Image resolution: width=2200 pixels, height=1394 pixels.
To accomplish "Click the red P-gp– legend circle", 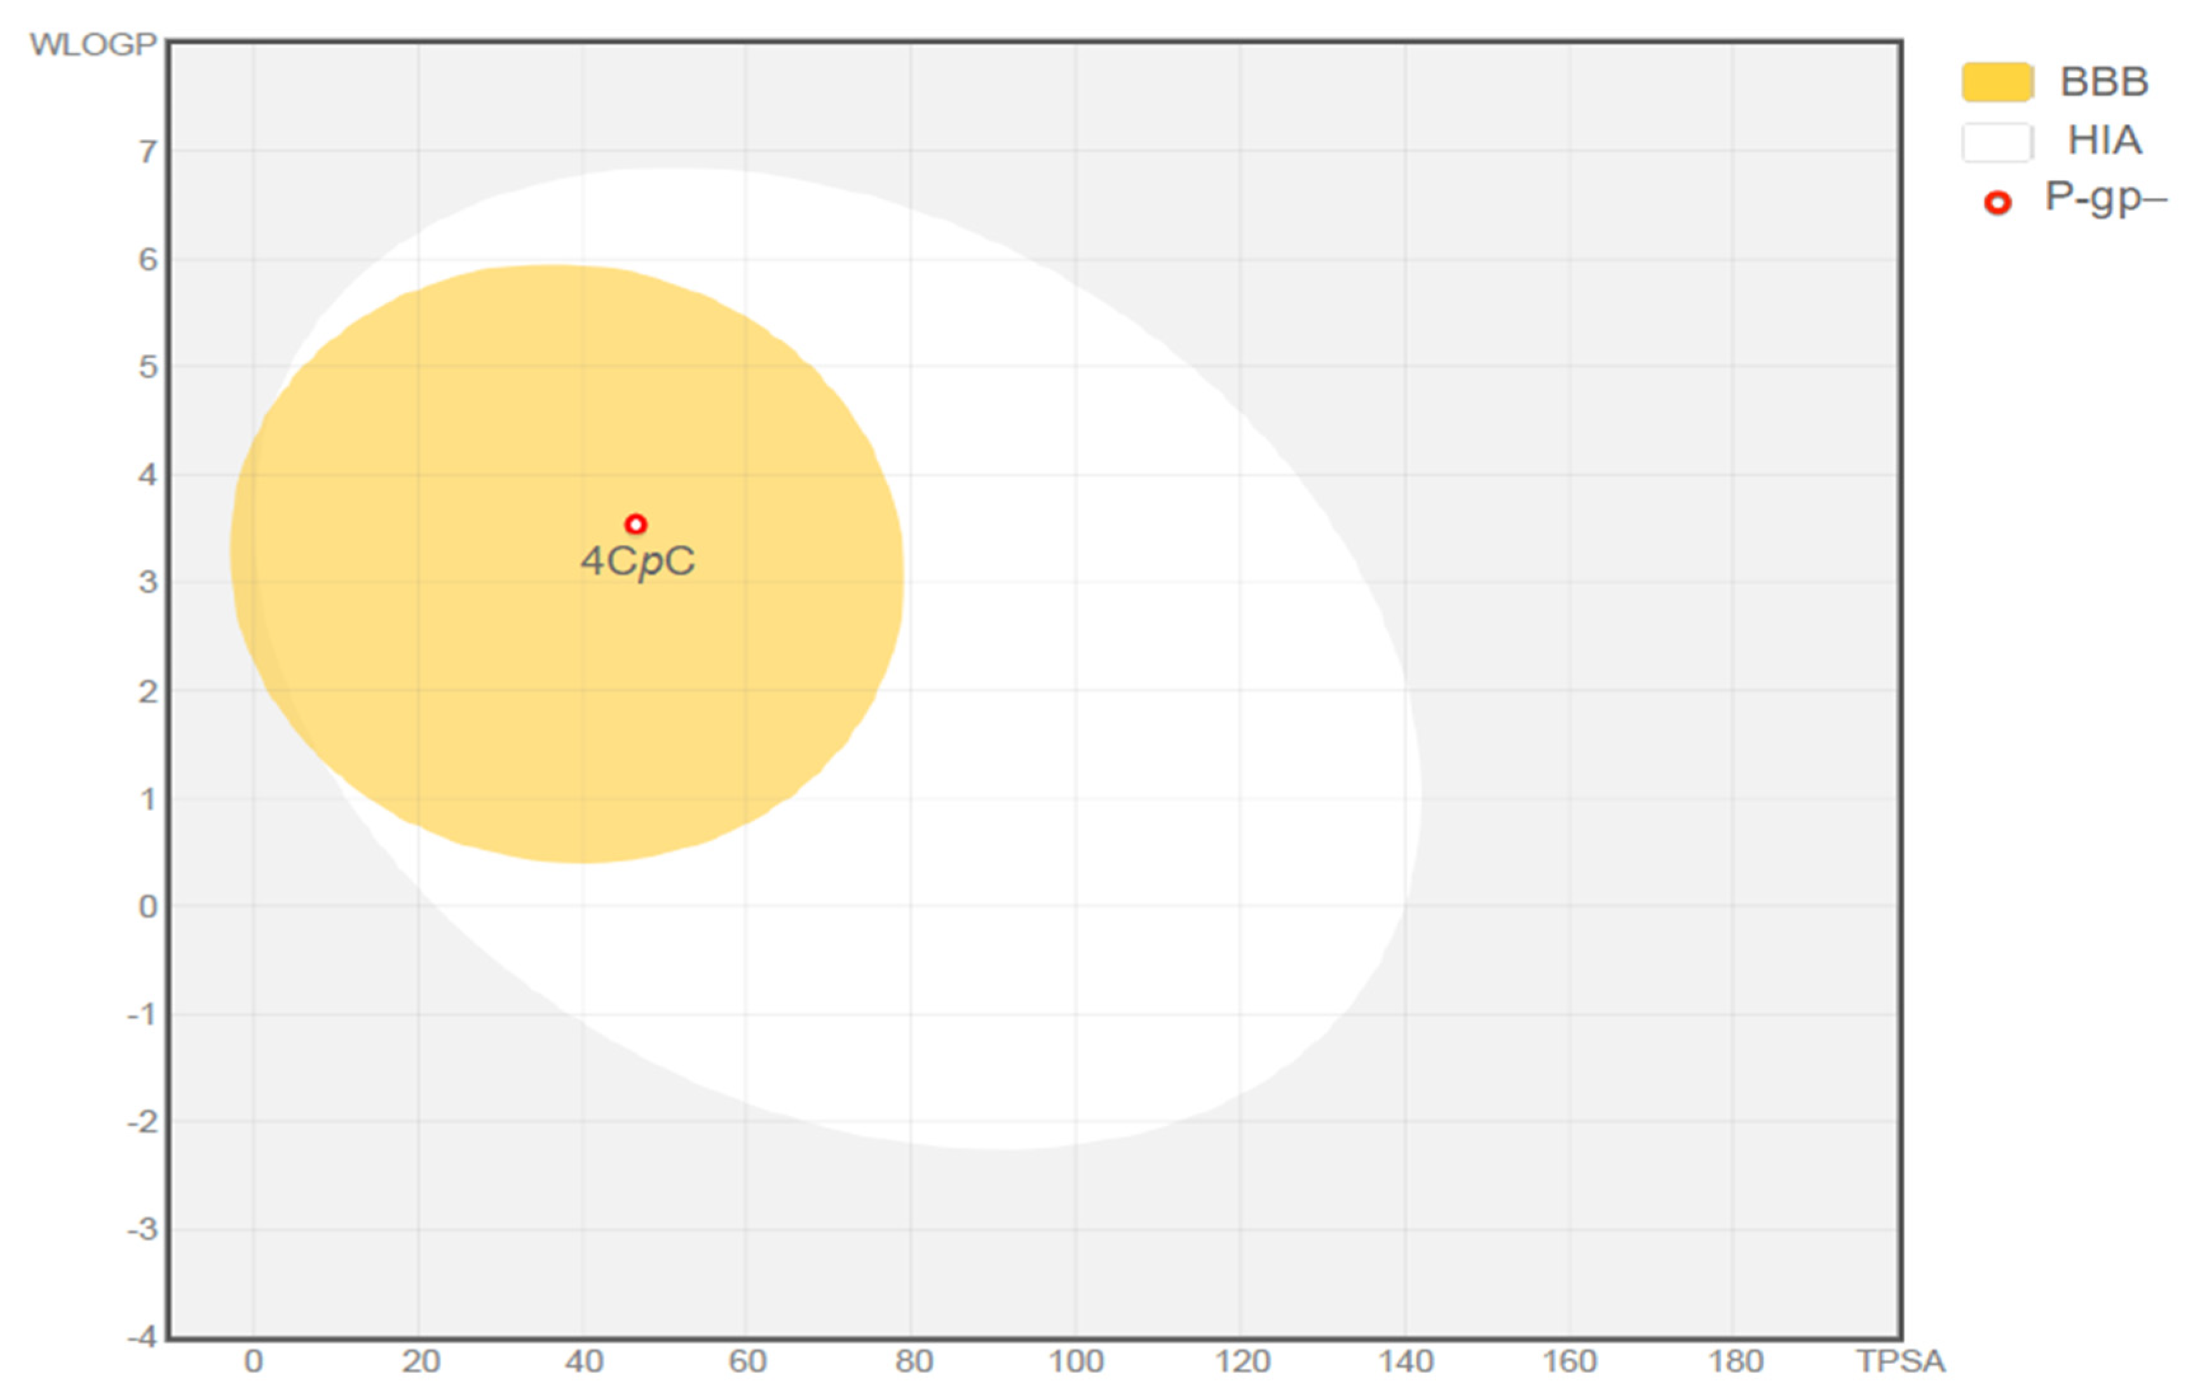I will pos(1997,202).
